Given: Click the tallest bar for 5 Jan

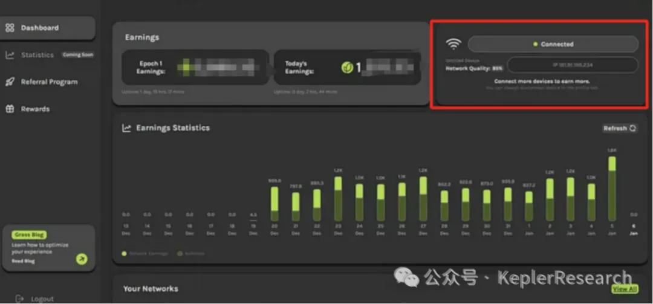Looking at the screenshot, I should pyautogui.click(x=612, y=189).
